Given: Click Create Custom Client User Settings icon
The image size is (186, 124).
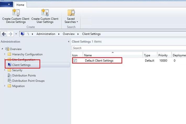Looking at the screenshot, I should click(x=45, y=12).
